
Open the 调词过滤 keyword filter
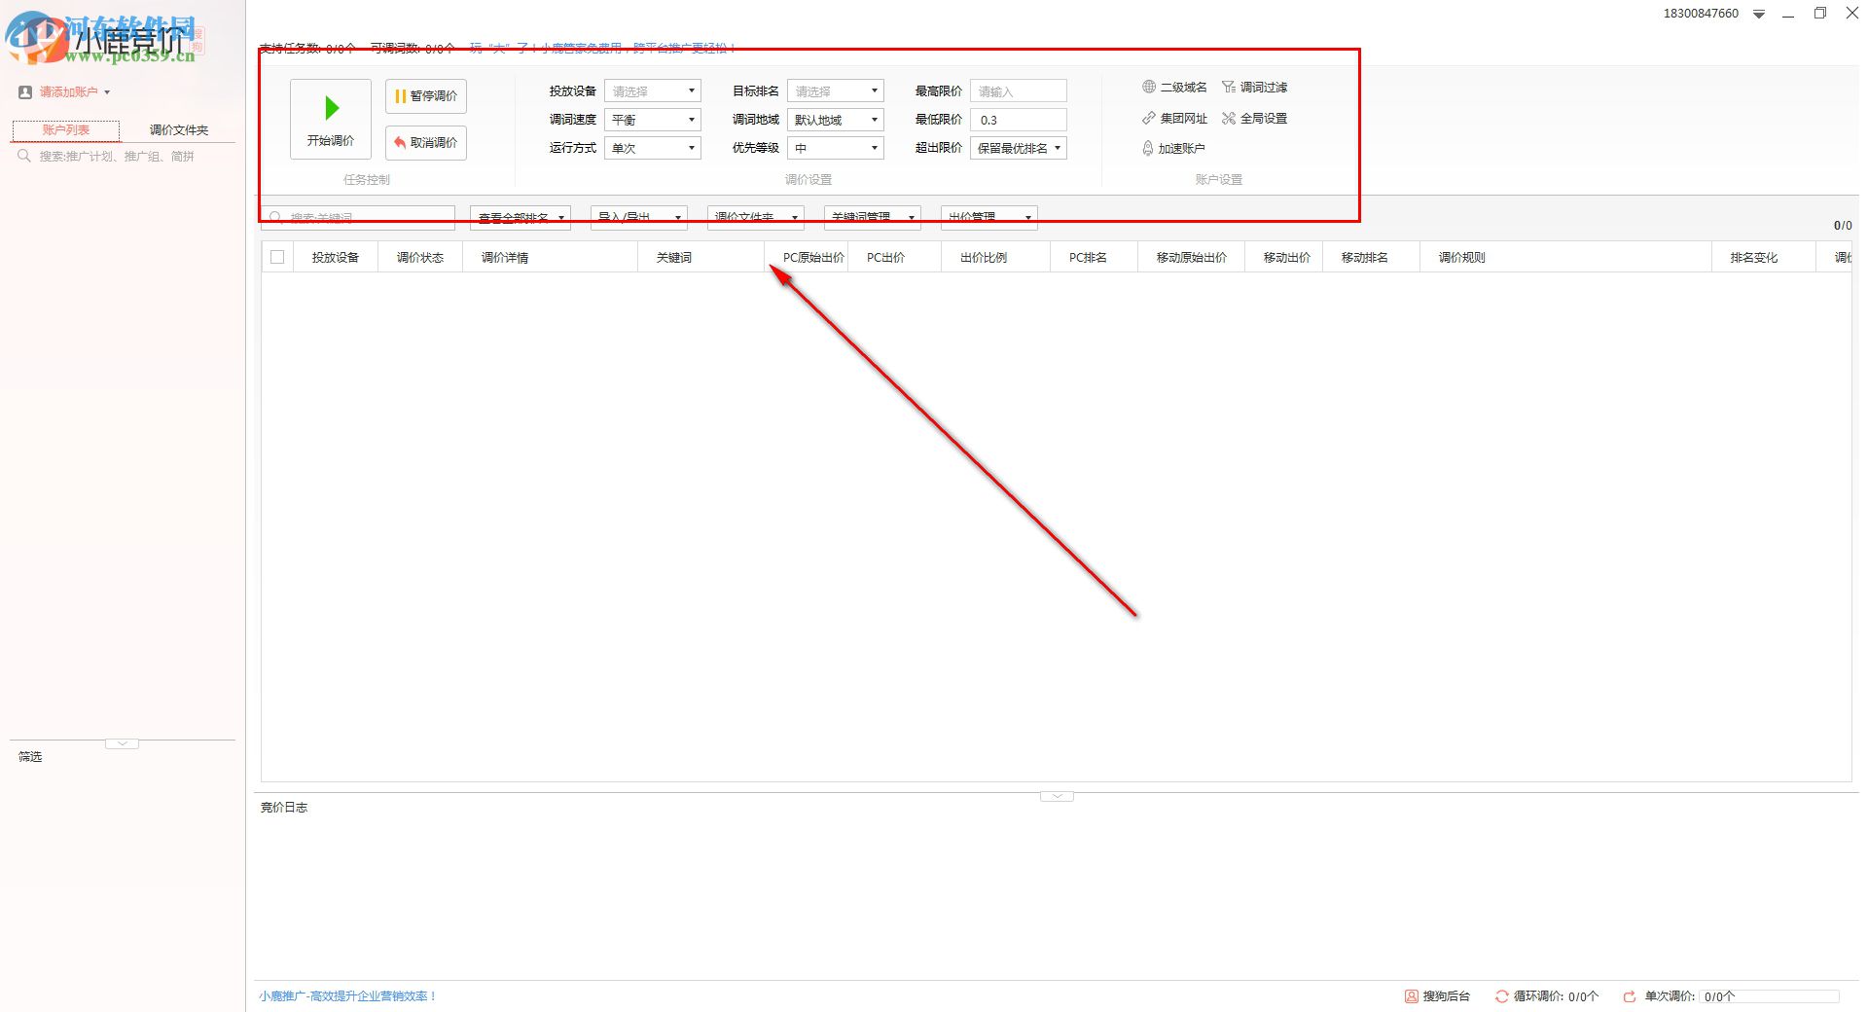pos(1255,88)
